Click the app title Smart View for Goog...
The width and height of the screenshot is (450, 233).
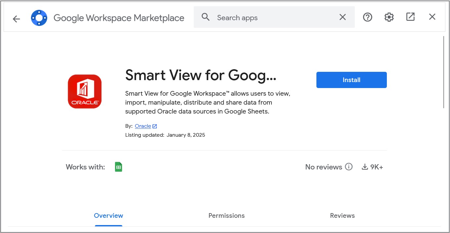(x=201, y=75)
